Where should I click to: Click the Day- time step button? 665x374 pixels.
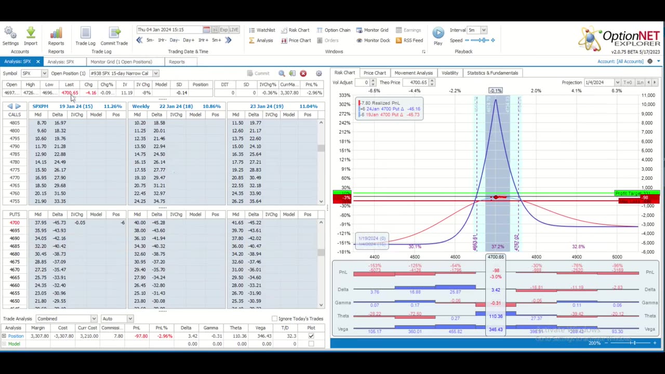[175, 40]
